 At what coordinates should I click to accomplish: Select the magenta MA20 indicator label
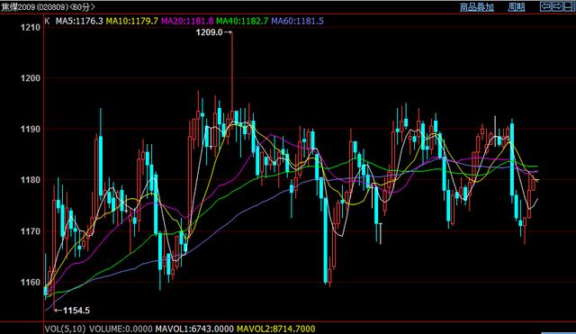coord(187,21)
